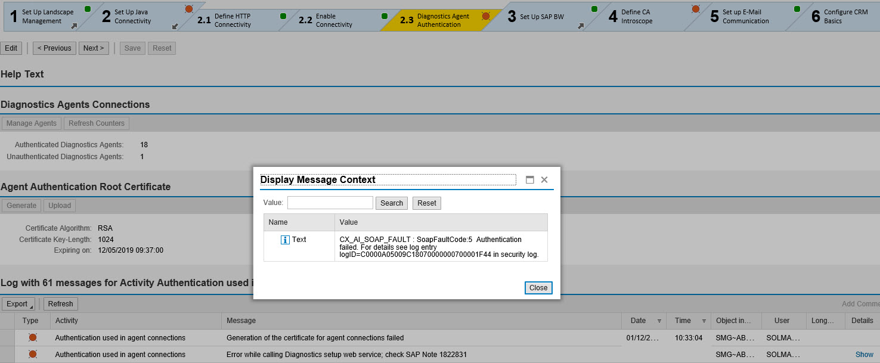Image resolution: width=880 pixels, height=363 pixels.
Task: Click the info icon beside Text in dialog
Action: [285, 240]
